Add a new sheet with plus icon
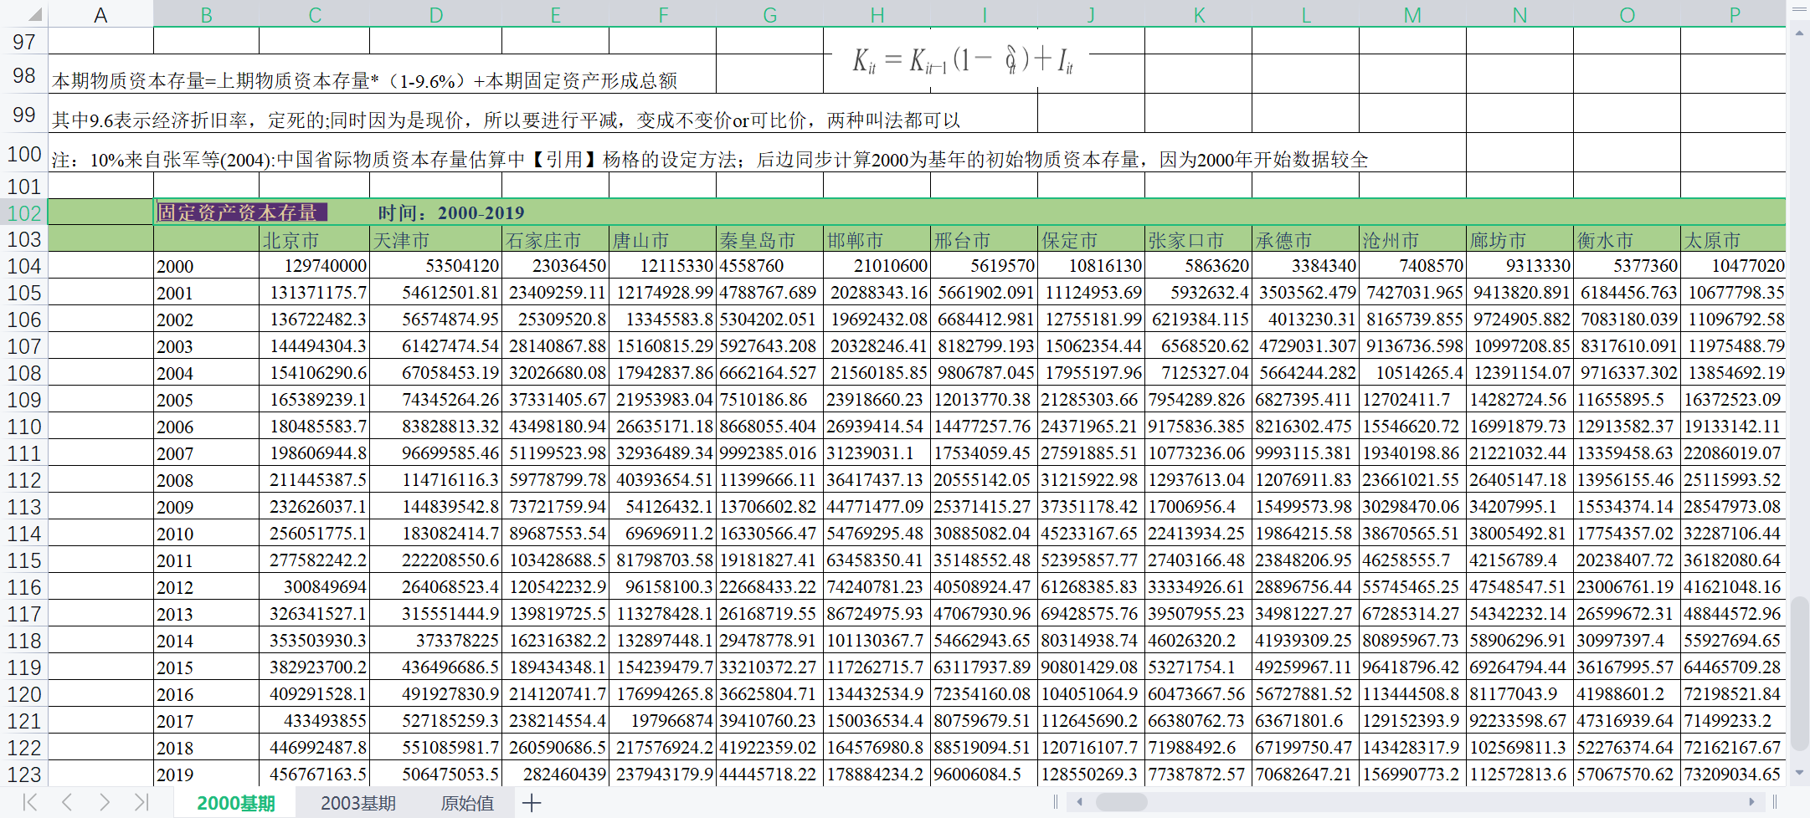The image size is (1810, 818). pos(532,804)
